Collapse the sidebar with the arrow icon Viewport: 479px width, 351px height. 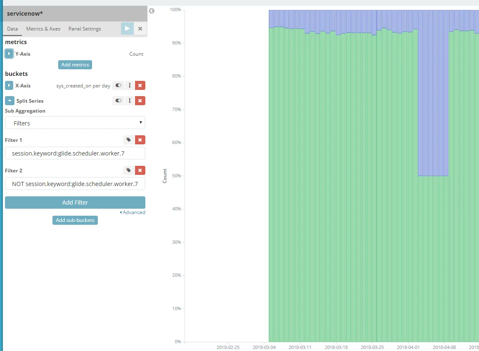152,11
